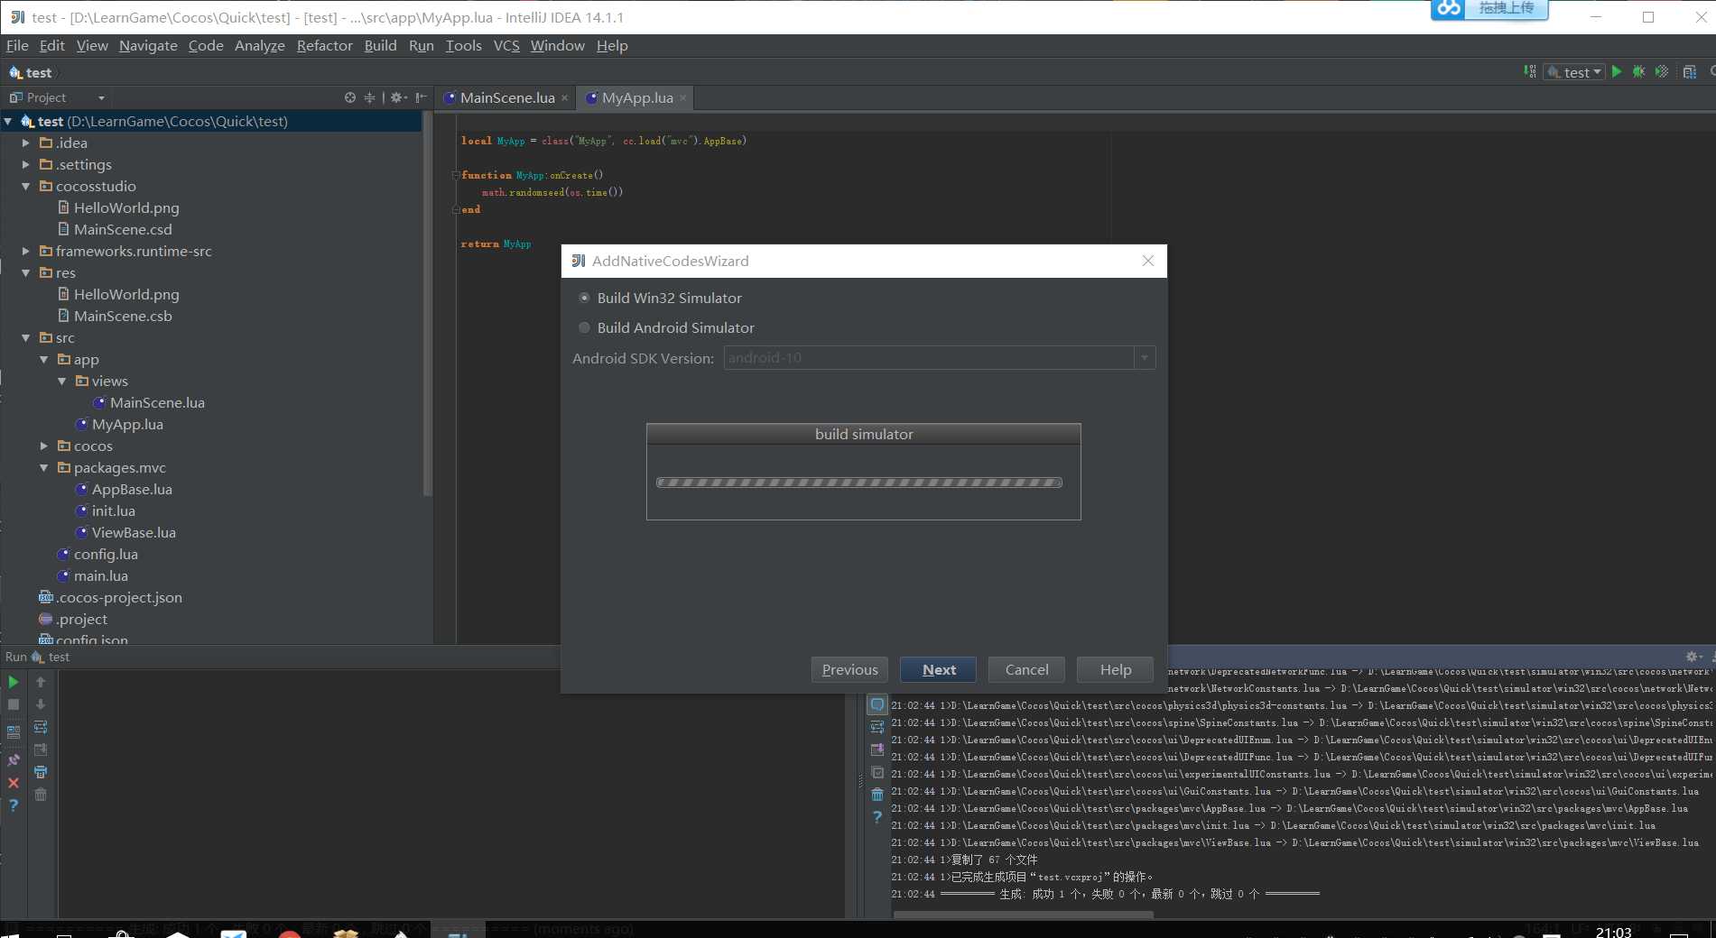This screenshot has height=938, width=1716.
Task: Click the Stop square in Run panel
Action: [x=14, y=704]
